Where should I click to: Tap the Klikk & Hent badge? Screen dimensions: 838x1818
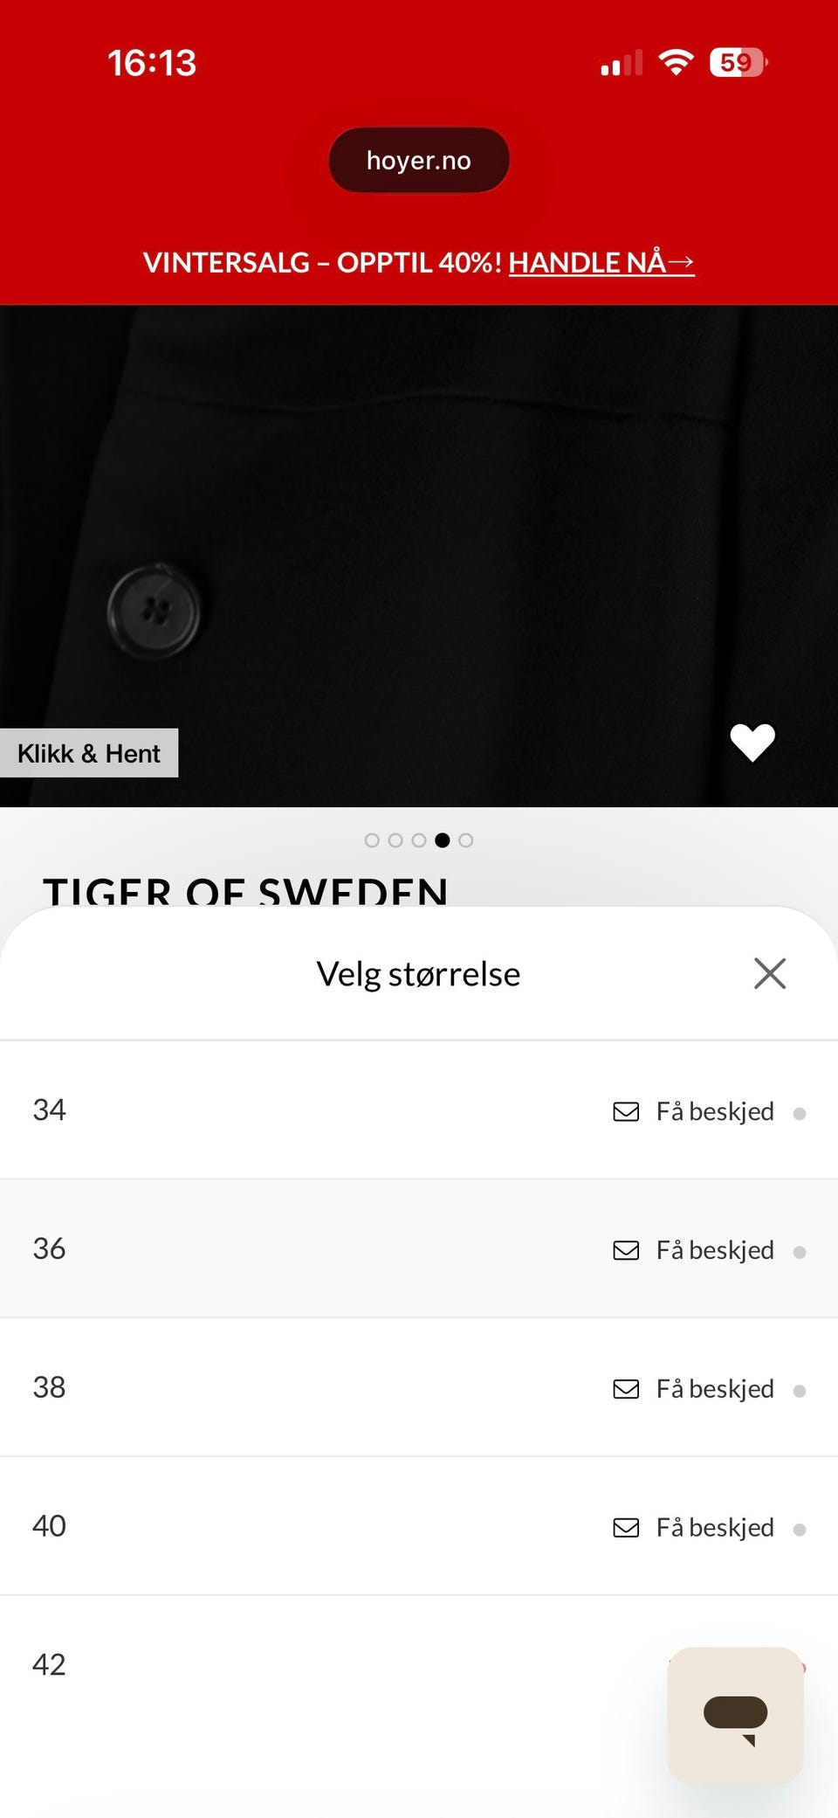pyautogui.click(x=89, y=753)
